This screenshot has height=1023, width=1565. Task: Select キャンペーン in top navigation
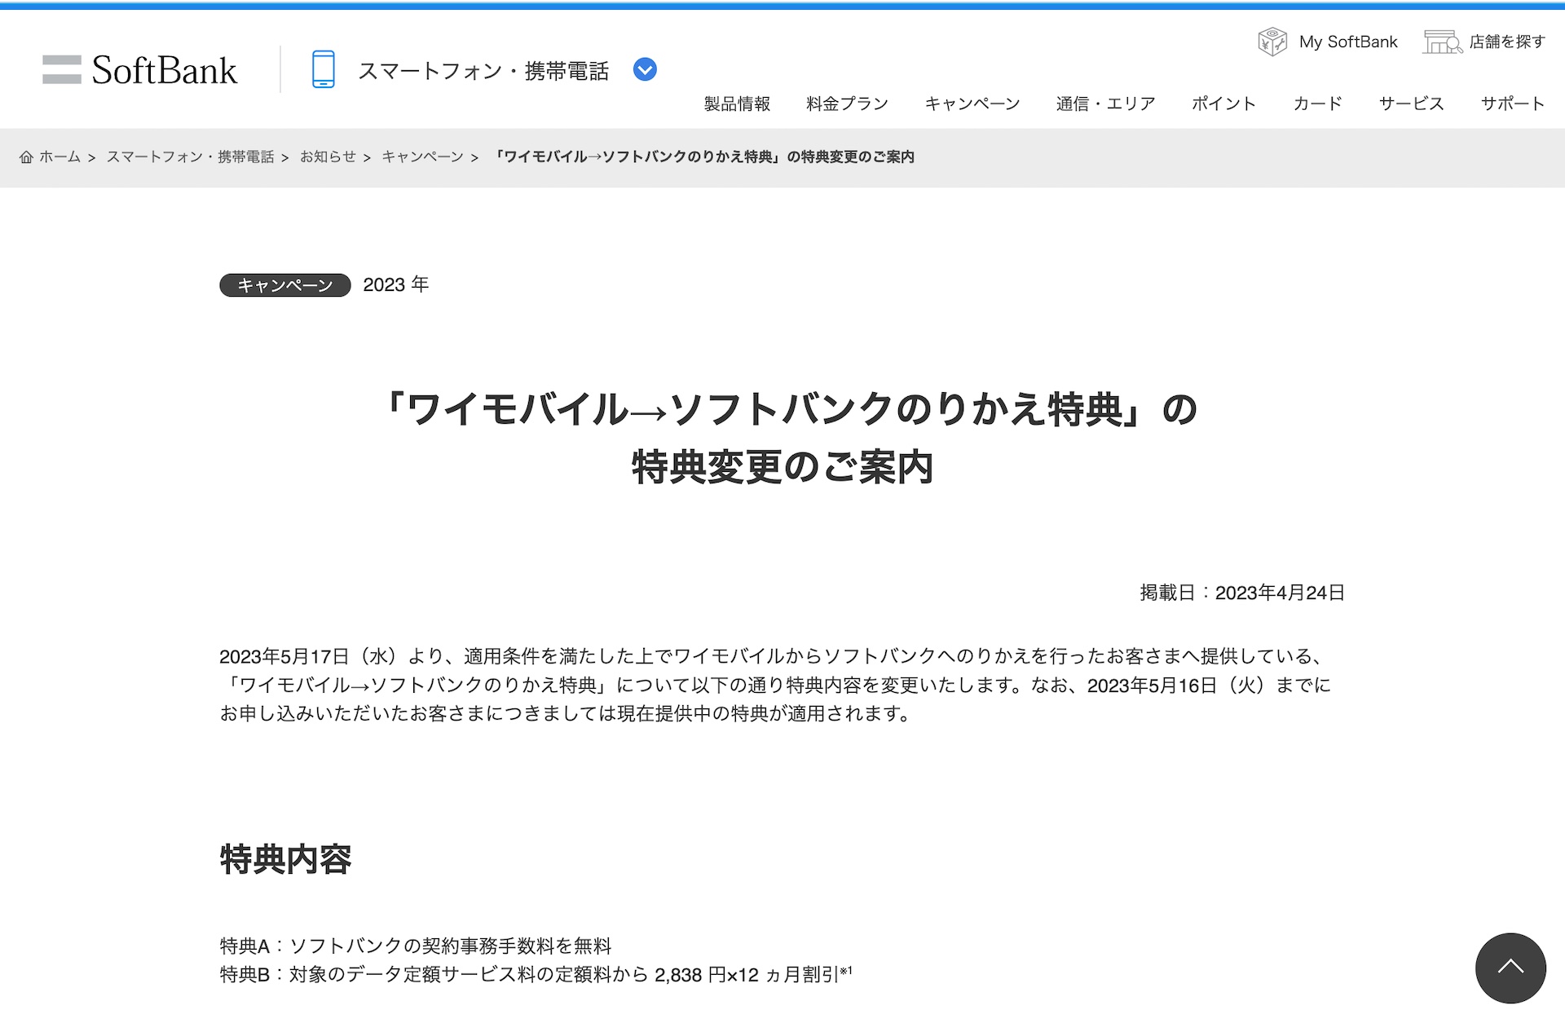click(972, 104)
